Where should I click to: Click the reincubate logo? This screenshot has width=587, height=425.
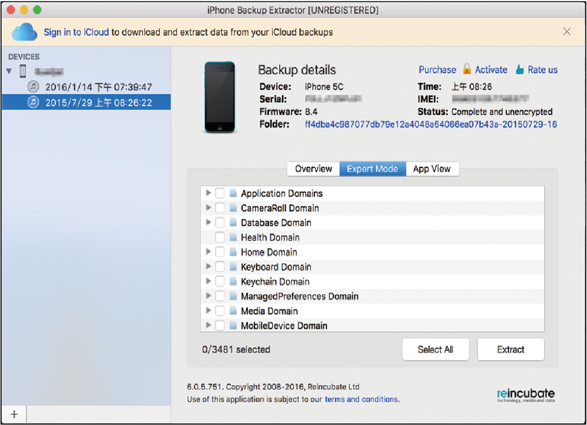(526, 395)
